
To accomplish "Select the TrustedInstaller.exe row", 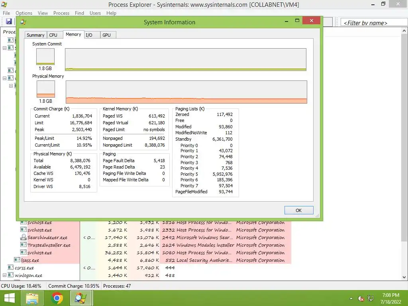I will (x=155, y=245).
